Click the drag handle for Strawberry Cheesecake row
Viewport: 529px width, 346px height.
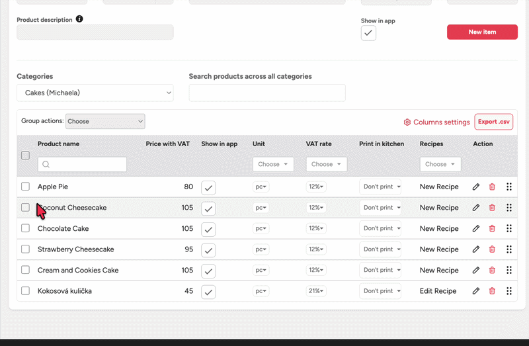click(509, 249)
